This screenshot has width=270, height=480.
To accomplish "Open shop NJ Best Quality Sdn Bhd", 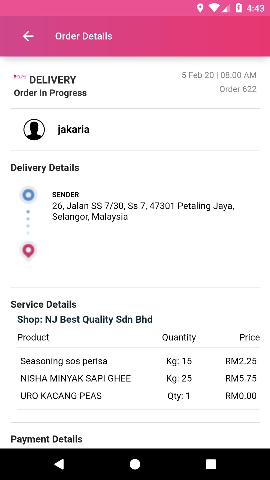I will [85, 319].
